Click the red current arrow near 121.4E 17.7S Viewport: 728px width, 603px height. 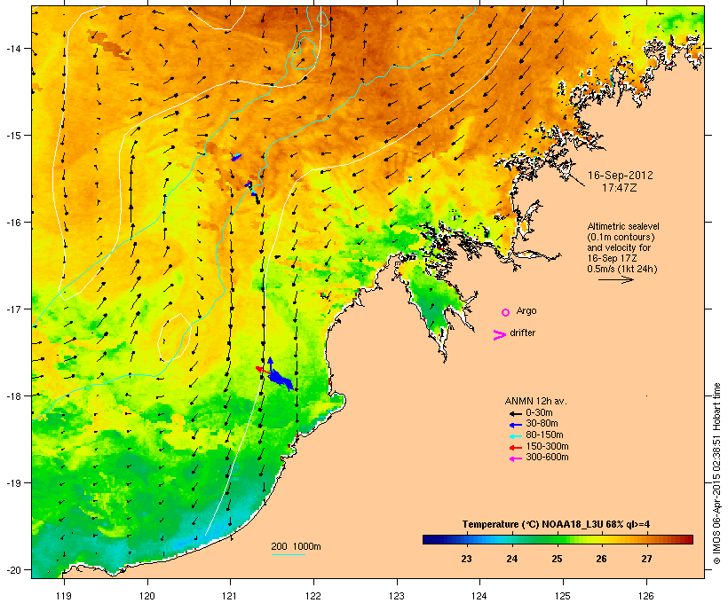(264, 371)
